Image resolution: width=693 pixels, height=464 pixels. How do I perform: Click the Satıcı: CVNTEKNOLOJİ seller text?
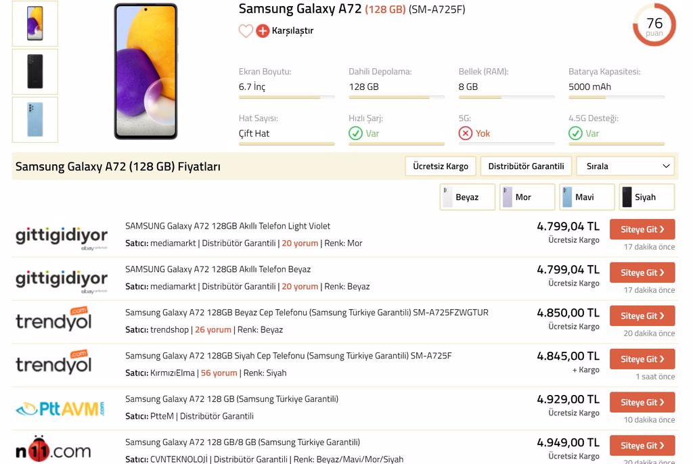(166, 459)
